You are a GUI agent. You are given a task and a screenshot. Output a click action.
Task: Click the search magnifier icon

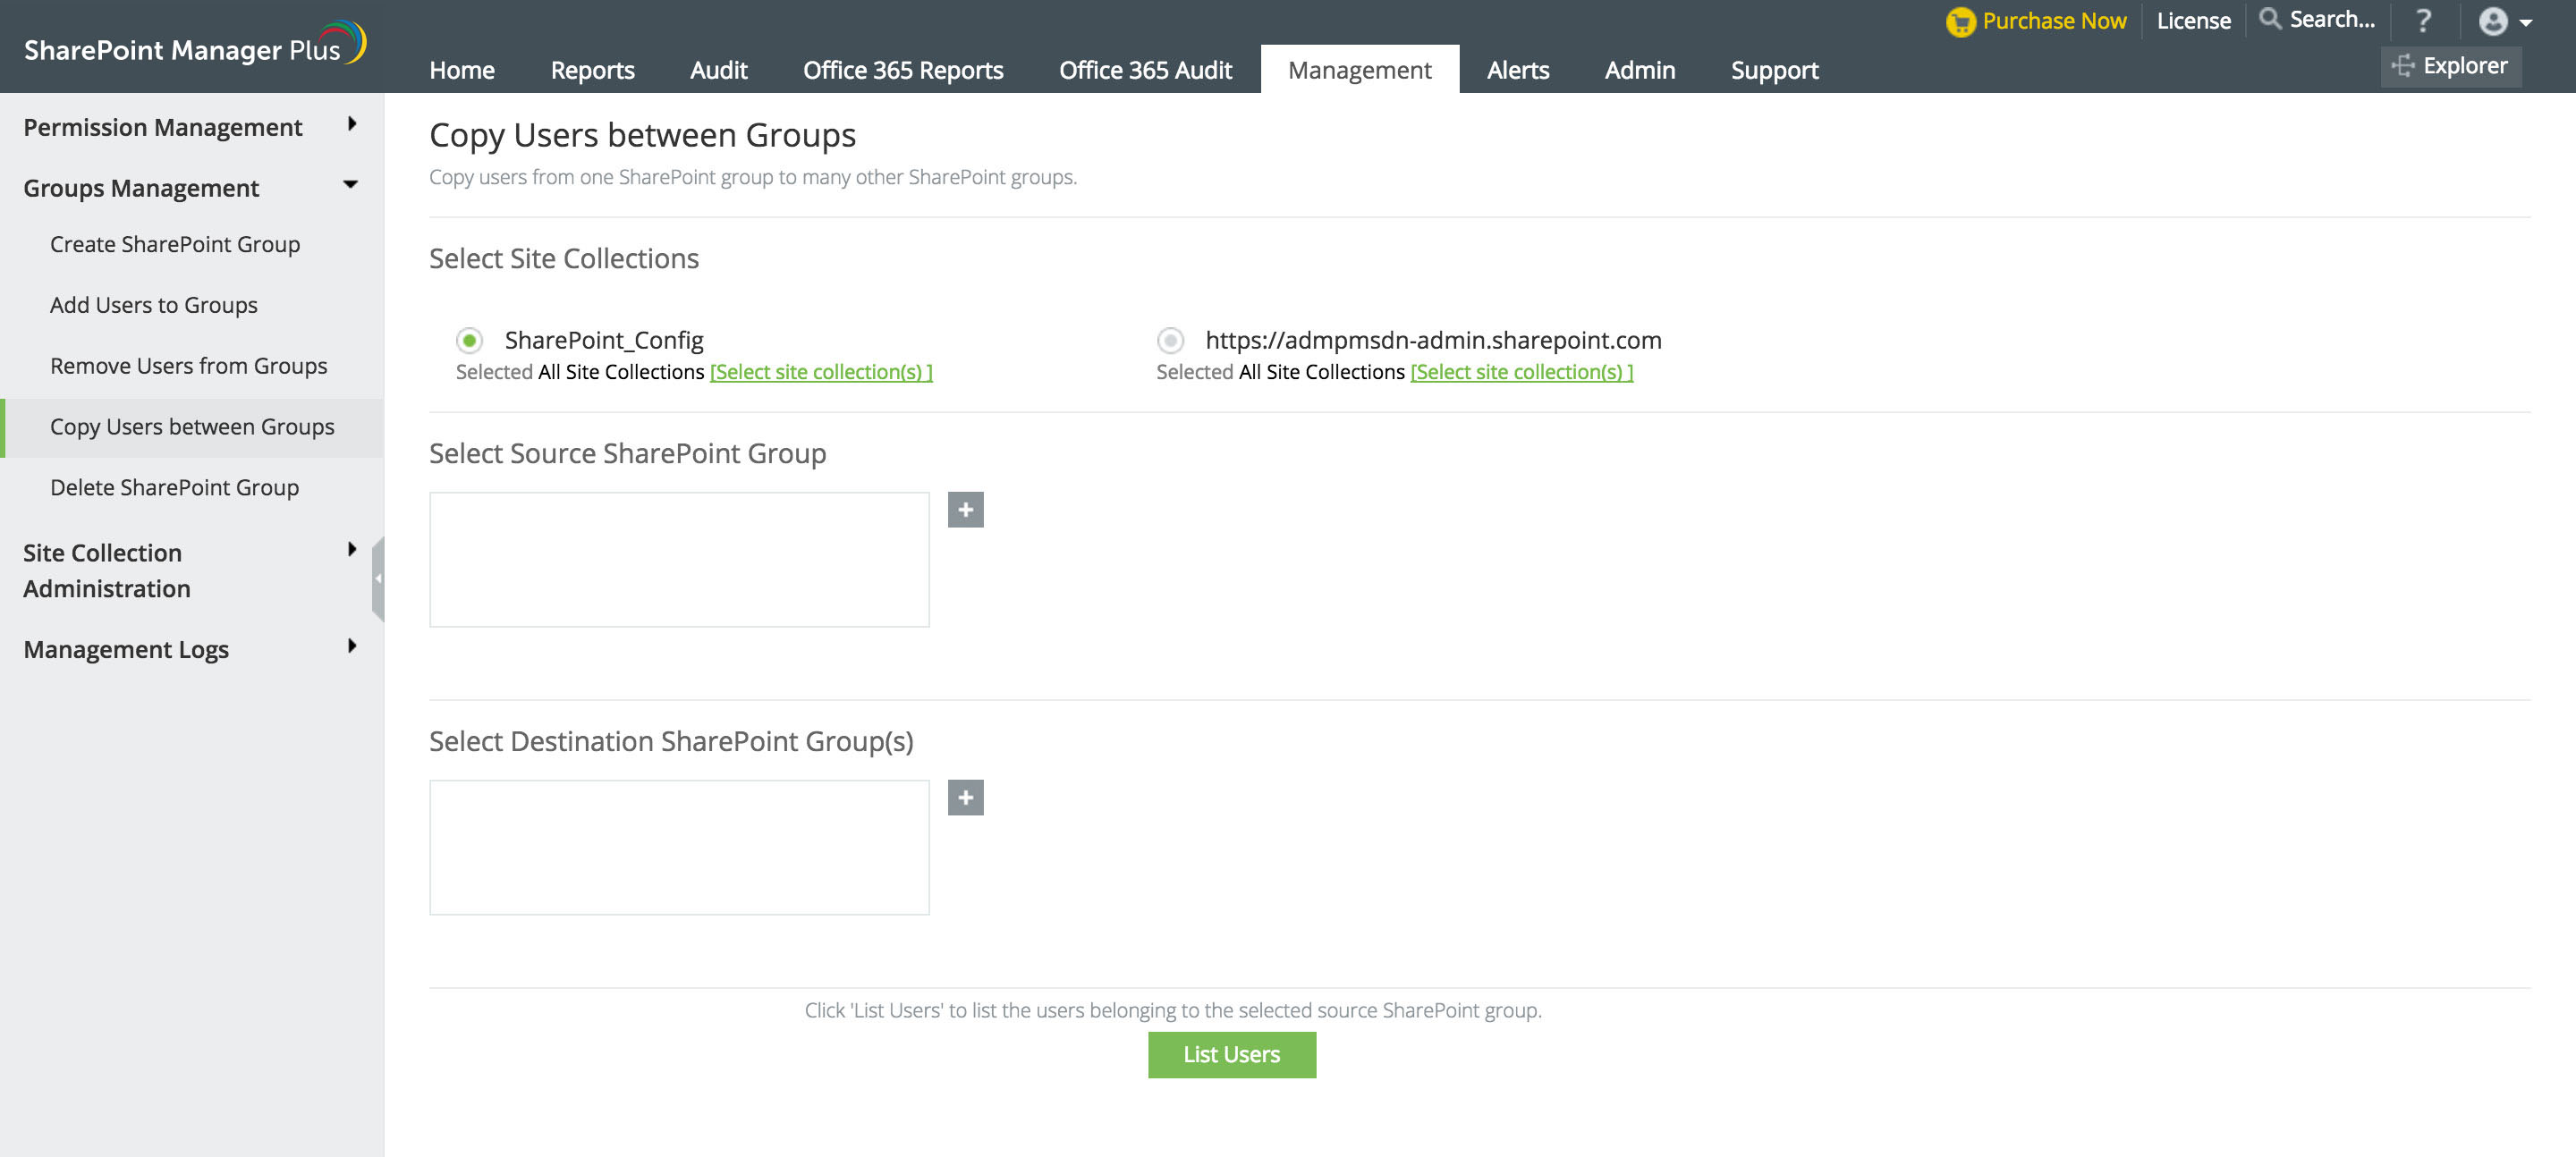pyautogui.click(x=2270, y=19)
